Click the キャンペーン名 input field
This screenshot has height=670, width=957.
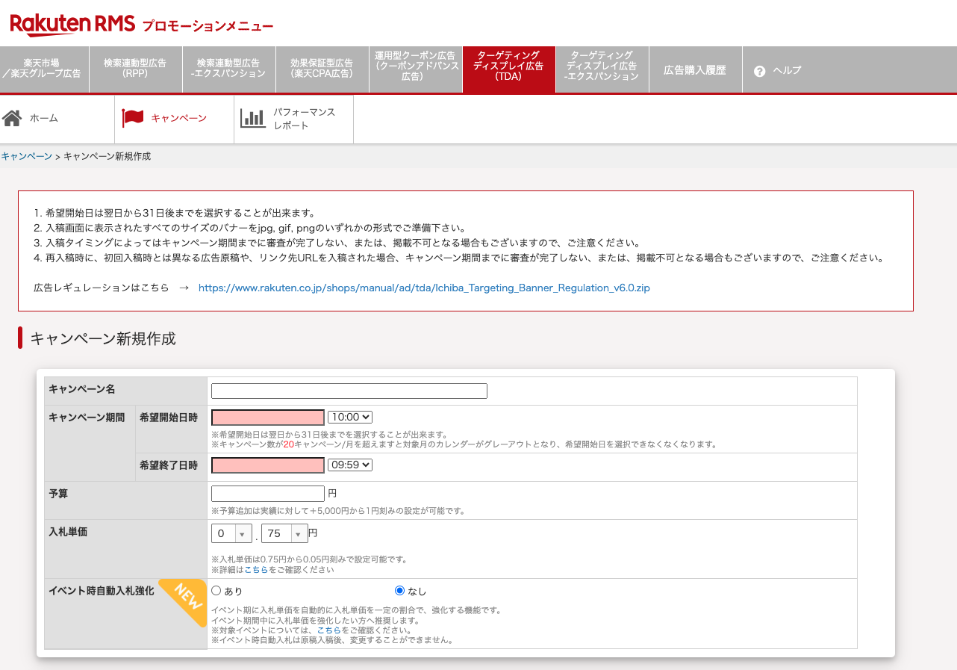coord(349,391)
